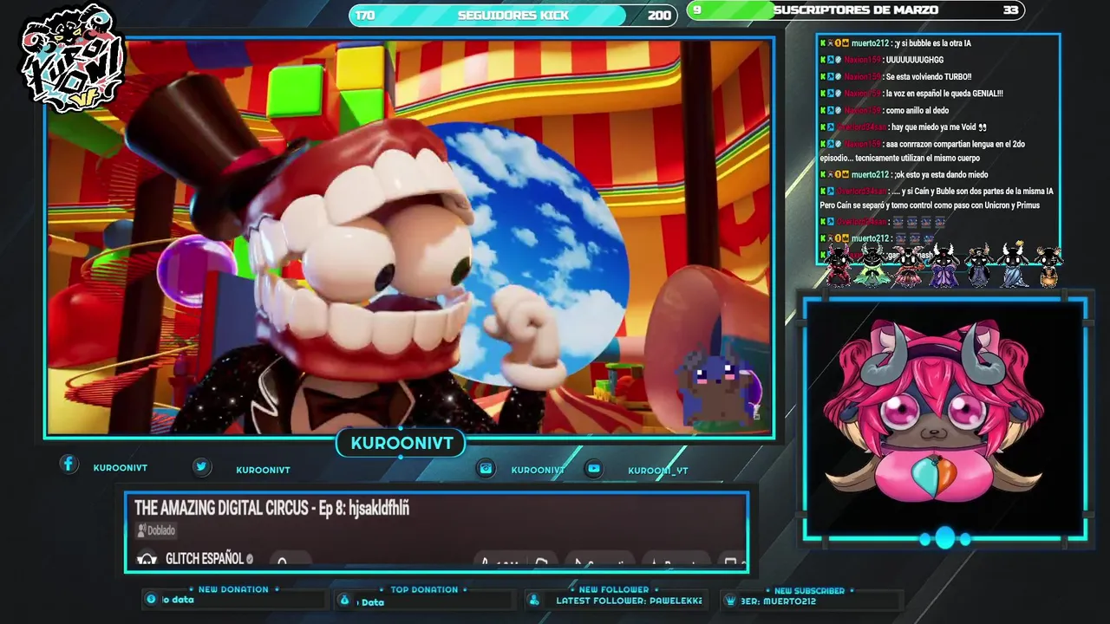
Task: Click chat message 'como anillo al dedo'
Action: [917, 110]
